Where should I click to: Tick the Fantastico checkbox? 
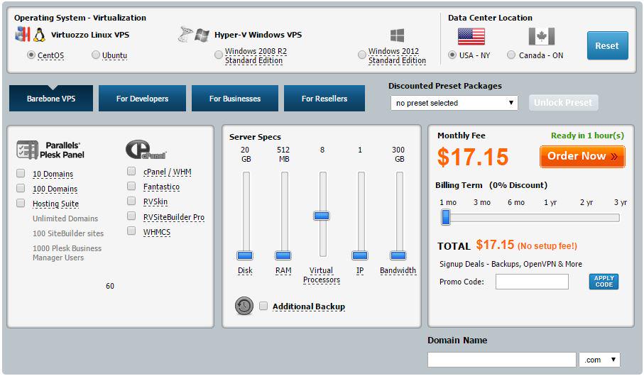131,186
